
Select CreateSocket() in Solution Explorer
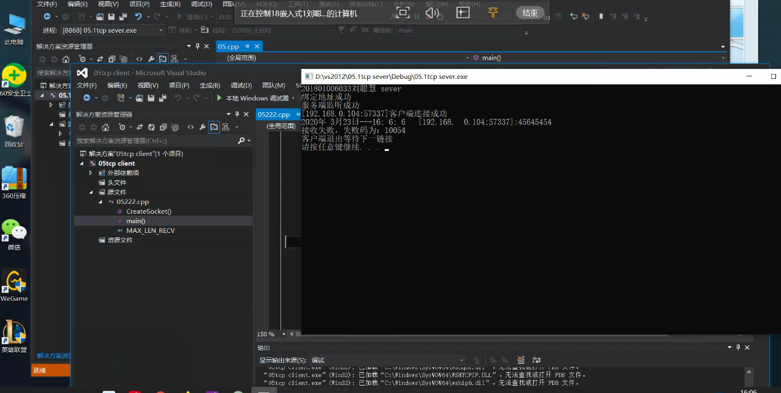point(149,211)
